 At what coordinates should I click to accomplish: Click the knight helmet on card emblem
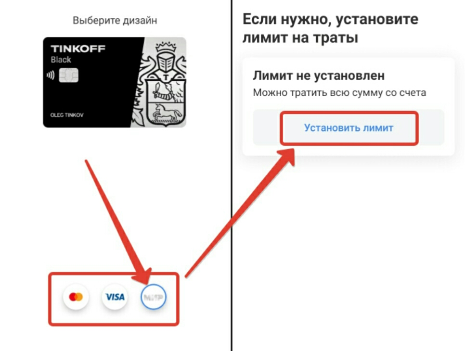166,62
